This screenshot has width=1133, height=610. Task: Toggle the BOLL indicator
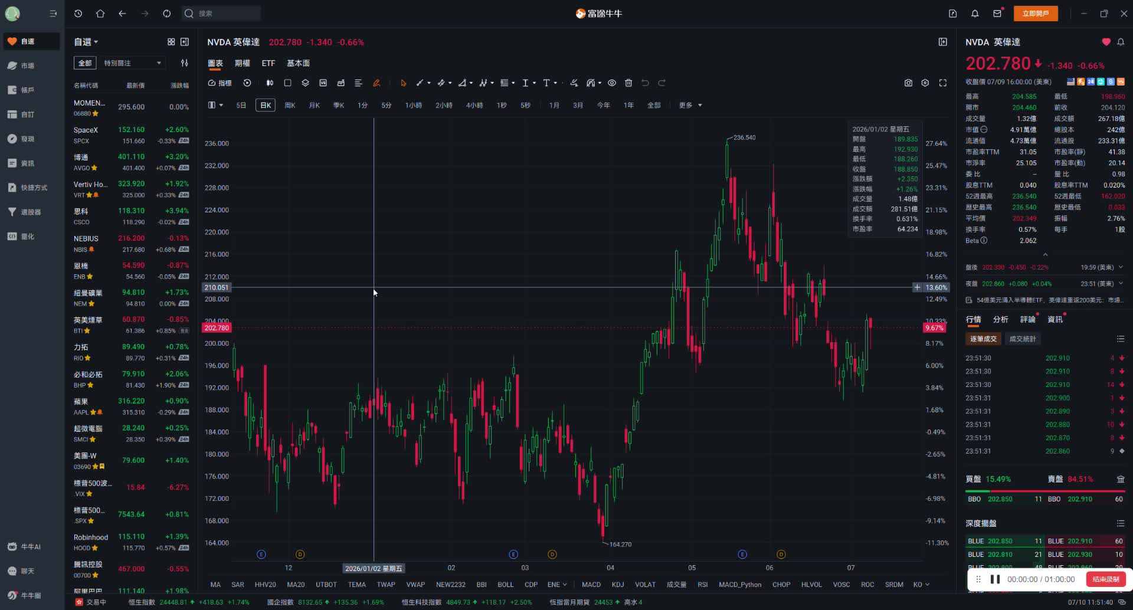[x=506, y=585]
